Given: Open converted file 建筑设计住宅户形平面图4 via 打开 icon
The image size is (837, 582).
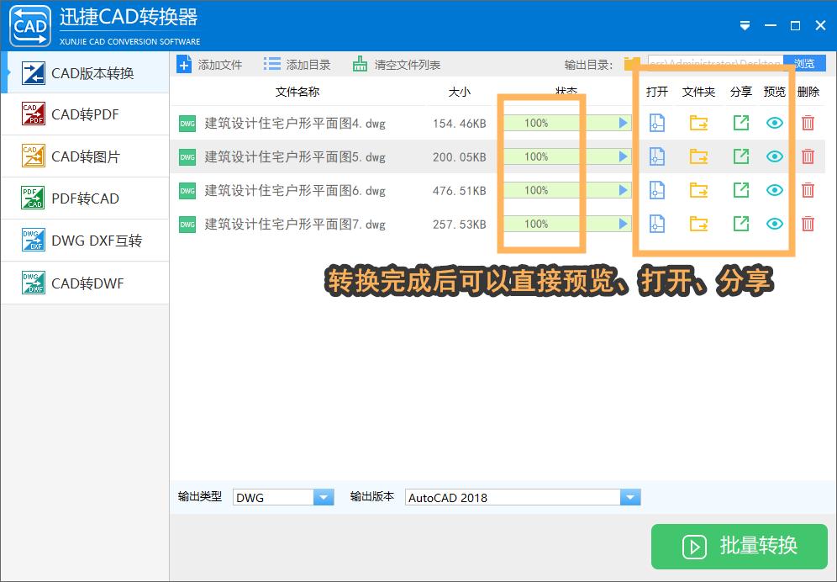Looking at the screenshot, I should pos(656,123).
